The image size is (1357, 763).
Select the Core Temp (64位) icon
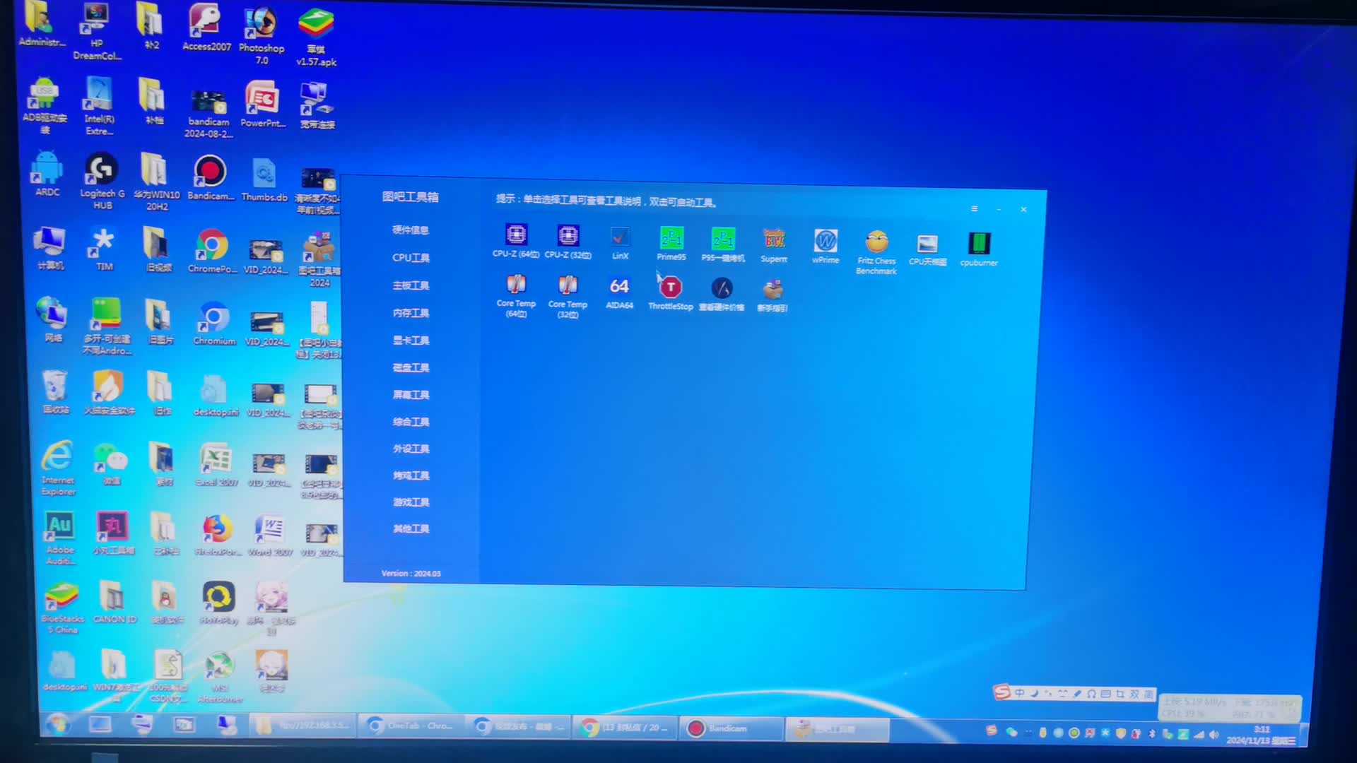click(516, 288)
